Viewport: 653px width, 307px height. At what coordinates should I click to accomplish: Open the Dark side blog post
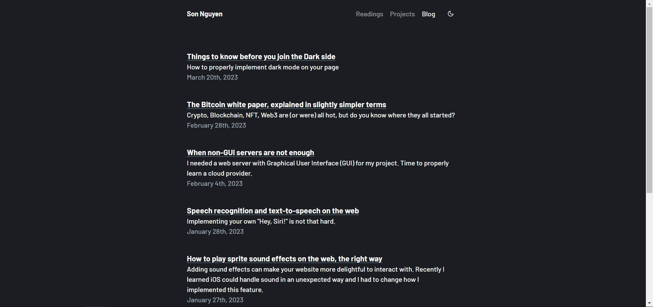(261, 57)
